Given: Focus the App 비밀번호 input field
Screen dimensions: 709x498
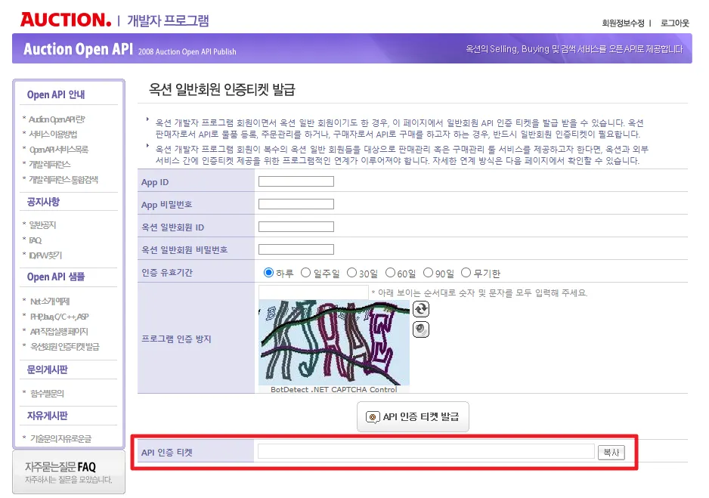Looking at the screenshot, I should click(x=296, y=204).
